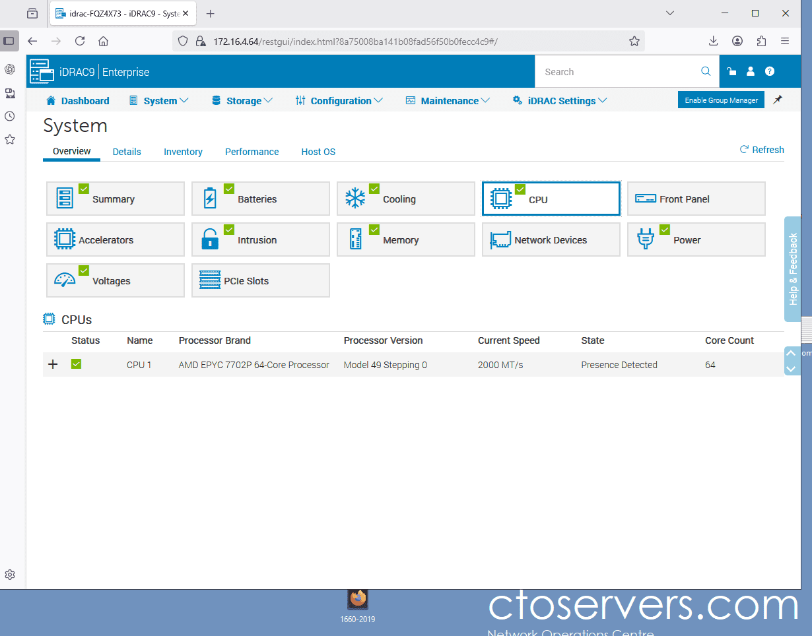Open the Firefox extensions icon
812x636 pixels.
[761, 41]
